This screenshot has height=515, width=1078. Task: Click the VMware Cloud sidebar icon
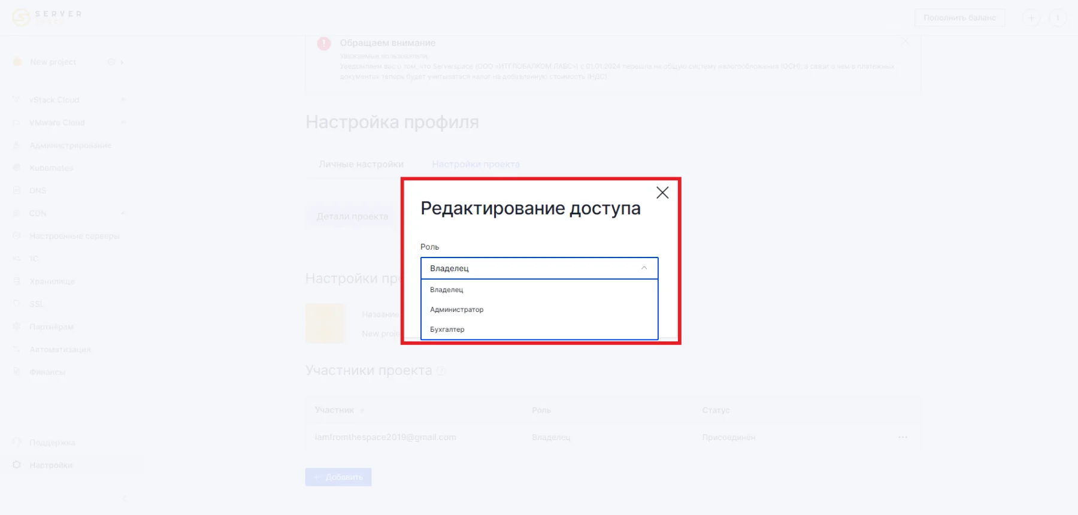click(17, 122)
